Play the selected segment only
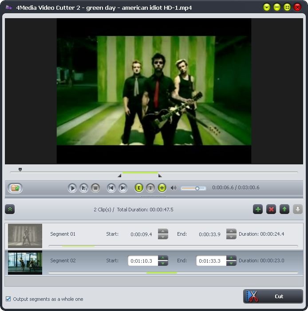This screenshot has height=311, width=308. click(x=84, y=188)
